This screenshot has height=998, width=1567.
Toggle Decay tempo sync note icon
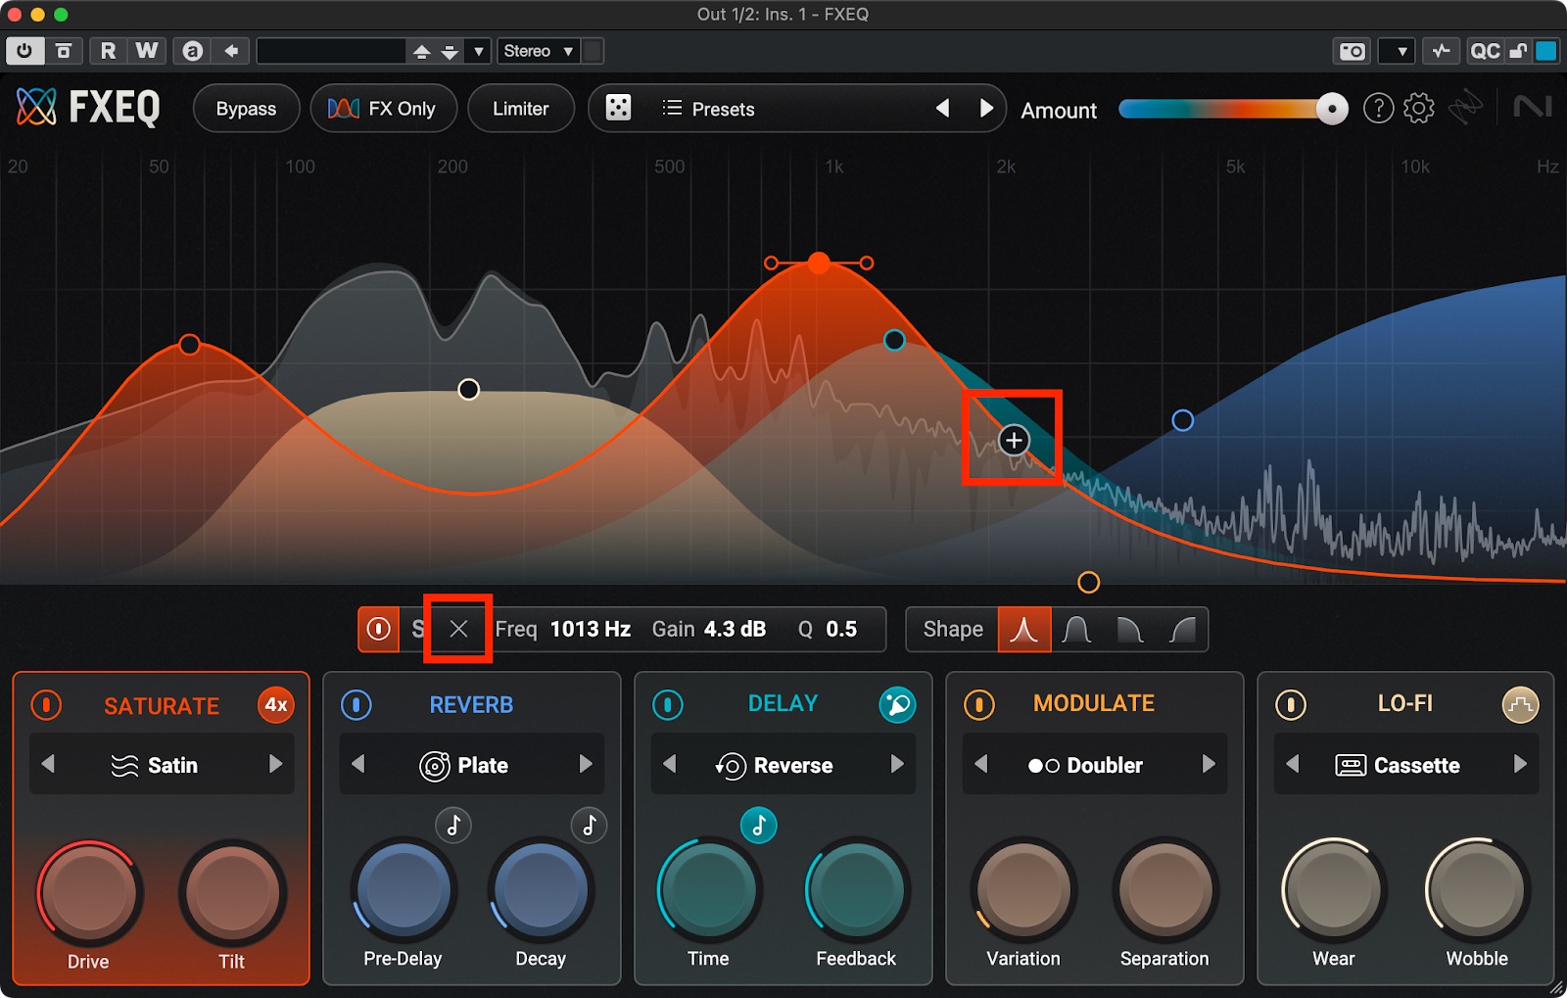[x=589, y=826]
